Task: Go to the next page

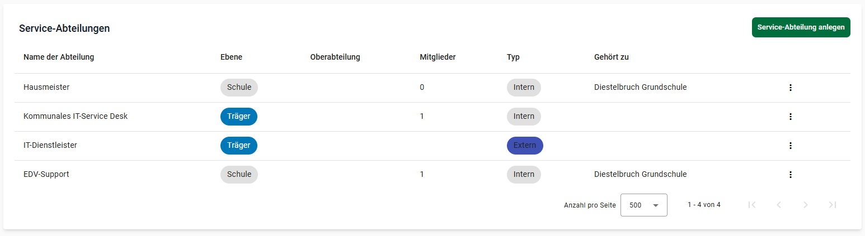Action: pyautogui.click(x=806, y=205)
